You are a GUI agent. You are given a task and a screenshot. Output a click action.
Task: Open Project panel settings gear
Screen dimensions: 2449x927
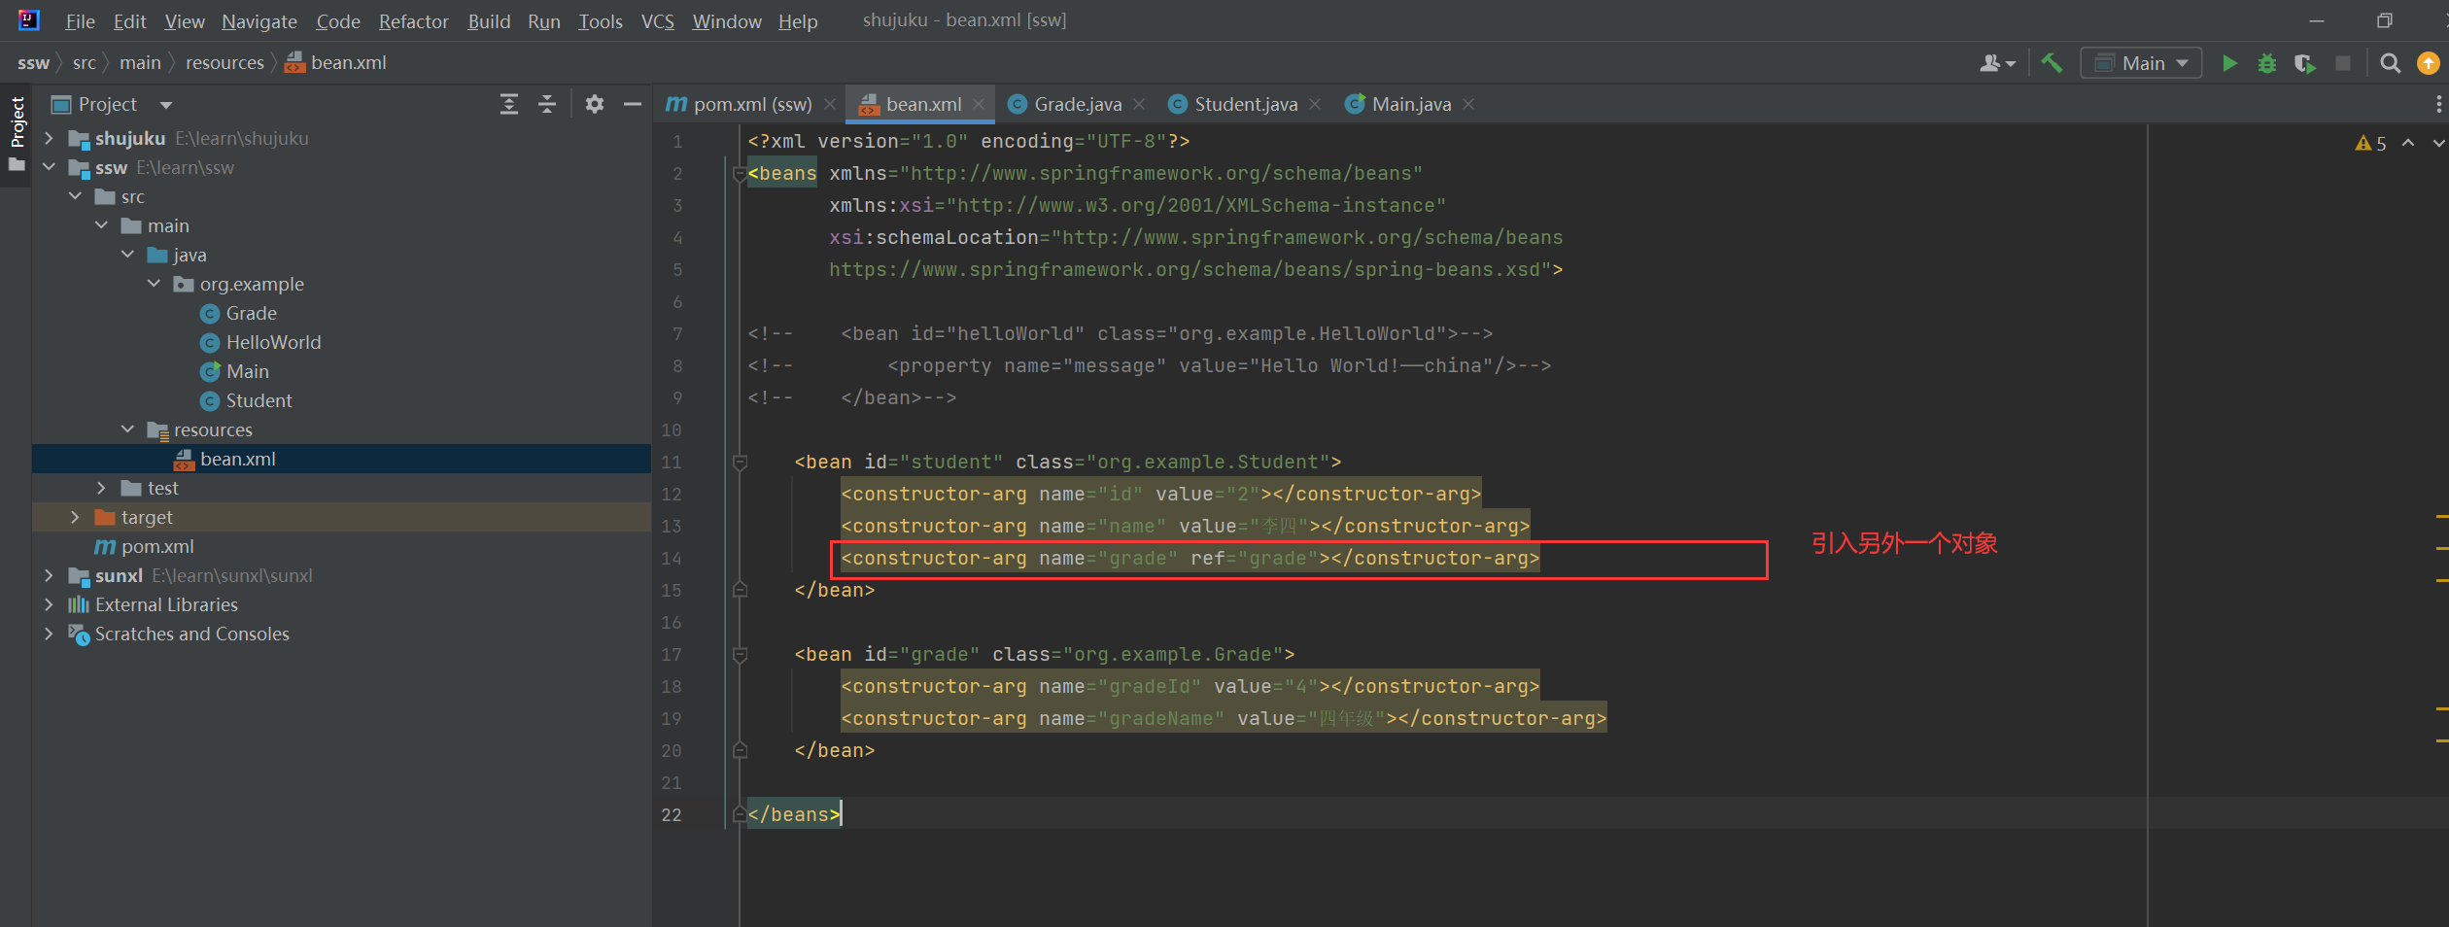pyautogui.click(x=595, y=104)
